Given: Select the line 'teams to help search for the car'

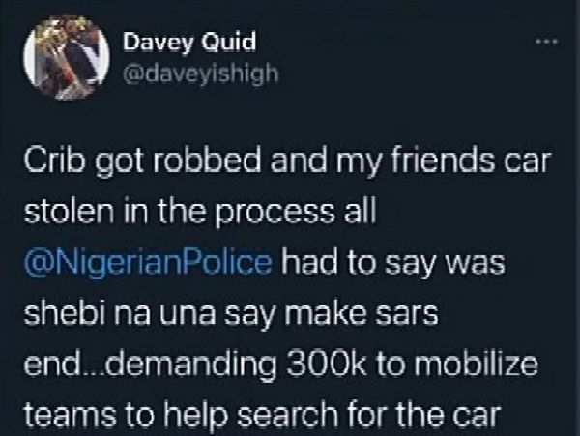Looking at the screenshot, I should click(x=262, y=415).
